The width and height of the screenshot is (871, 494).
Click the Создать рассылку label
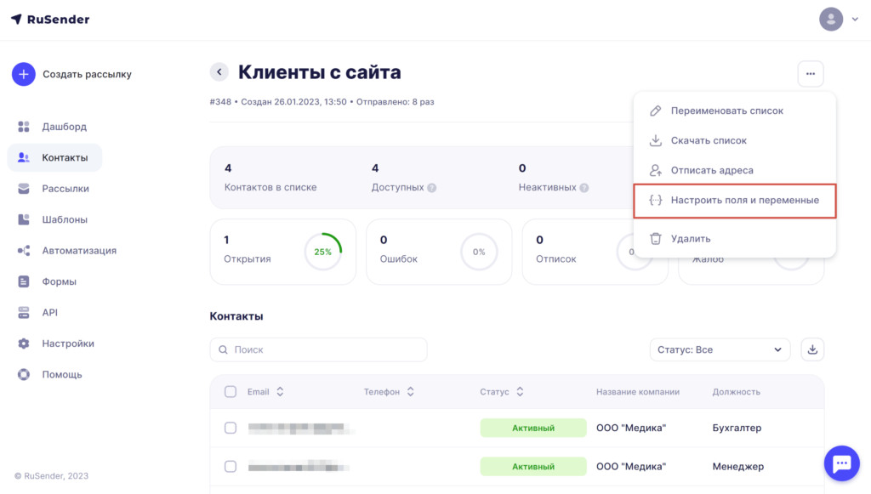(88, 74)
